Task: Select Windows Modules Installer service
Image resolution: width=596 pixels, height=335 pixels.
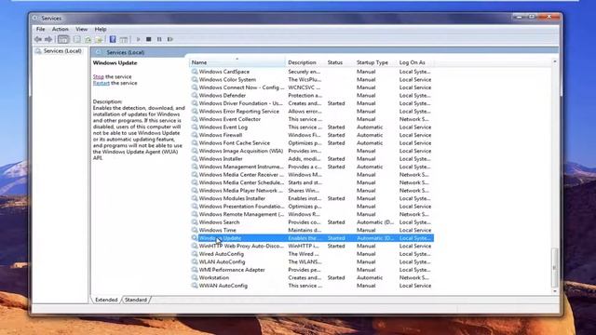Action: (312, 198)
